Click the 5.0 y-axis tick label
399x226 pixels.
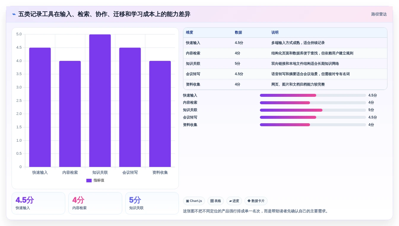pyautogui.click(x=19, y=34)
